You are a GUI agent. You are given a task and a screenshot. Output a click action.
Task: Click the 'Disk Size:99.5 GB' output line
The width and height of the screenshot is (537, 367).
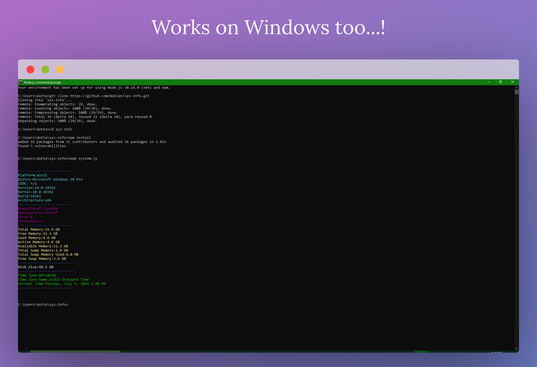[x=36, y=267]
